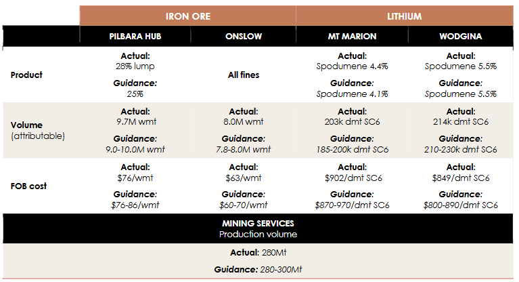Click the LITHIUM header cell

pyautogui.click(x=405, y=16)
